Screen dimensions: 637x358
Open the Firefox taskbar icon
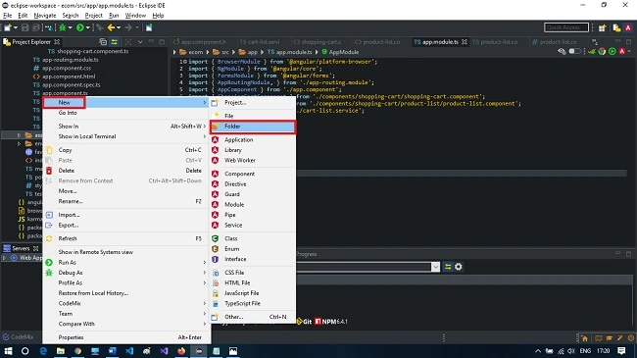coord(181,351)
